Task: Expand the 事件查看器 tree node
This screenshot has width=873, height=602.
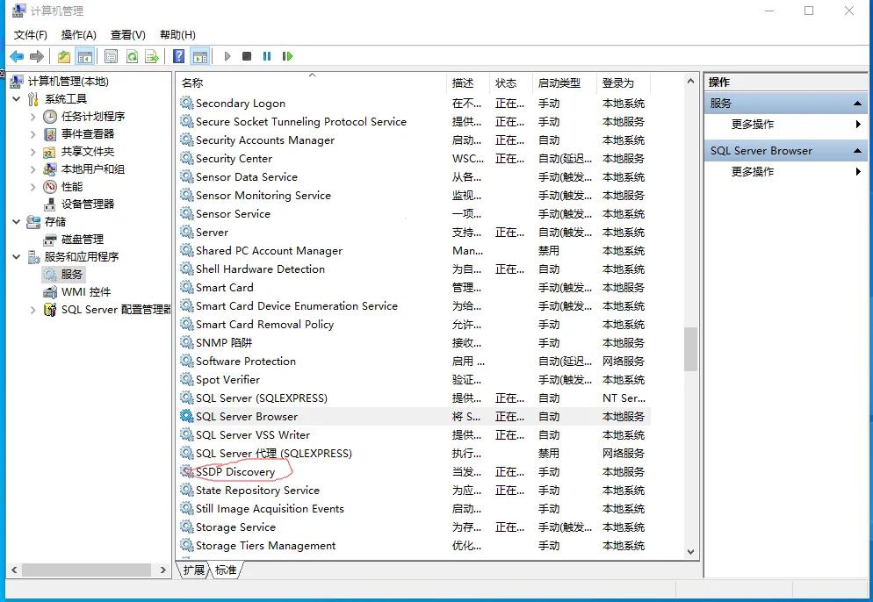Action: coord(33,134)
